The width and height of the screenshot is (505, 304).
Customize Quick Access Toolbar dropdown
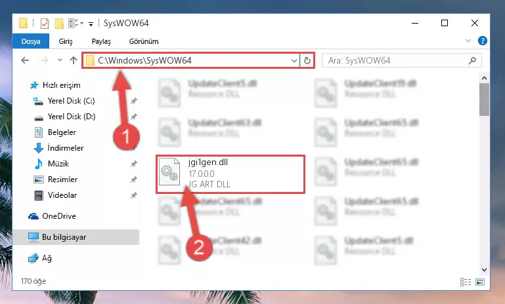[91, 24]
